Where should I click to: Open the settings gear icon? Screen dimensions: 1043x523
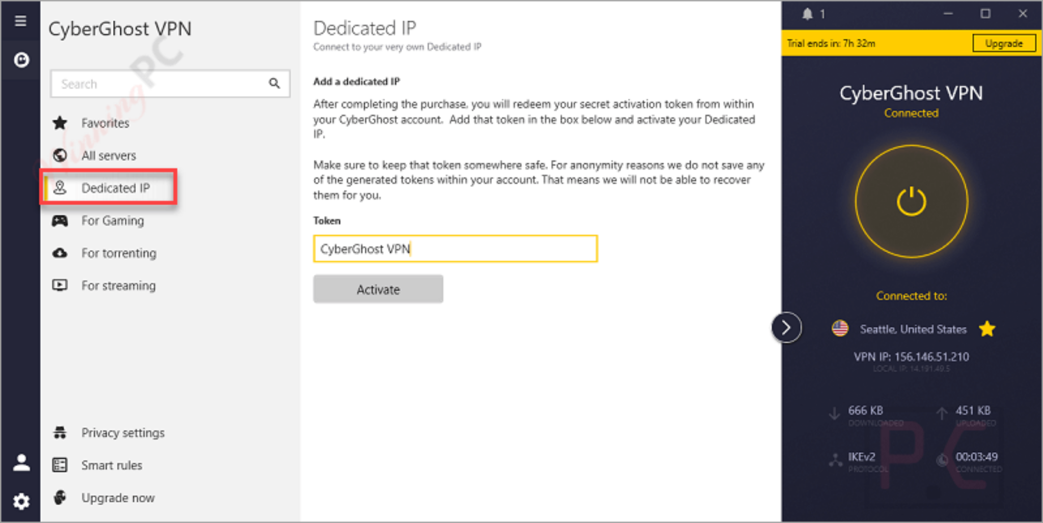(x=21, y=502)
